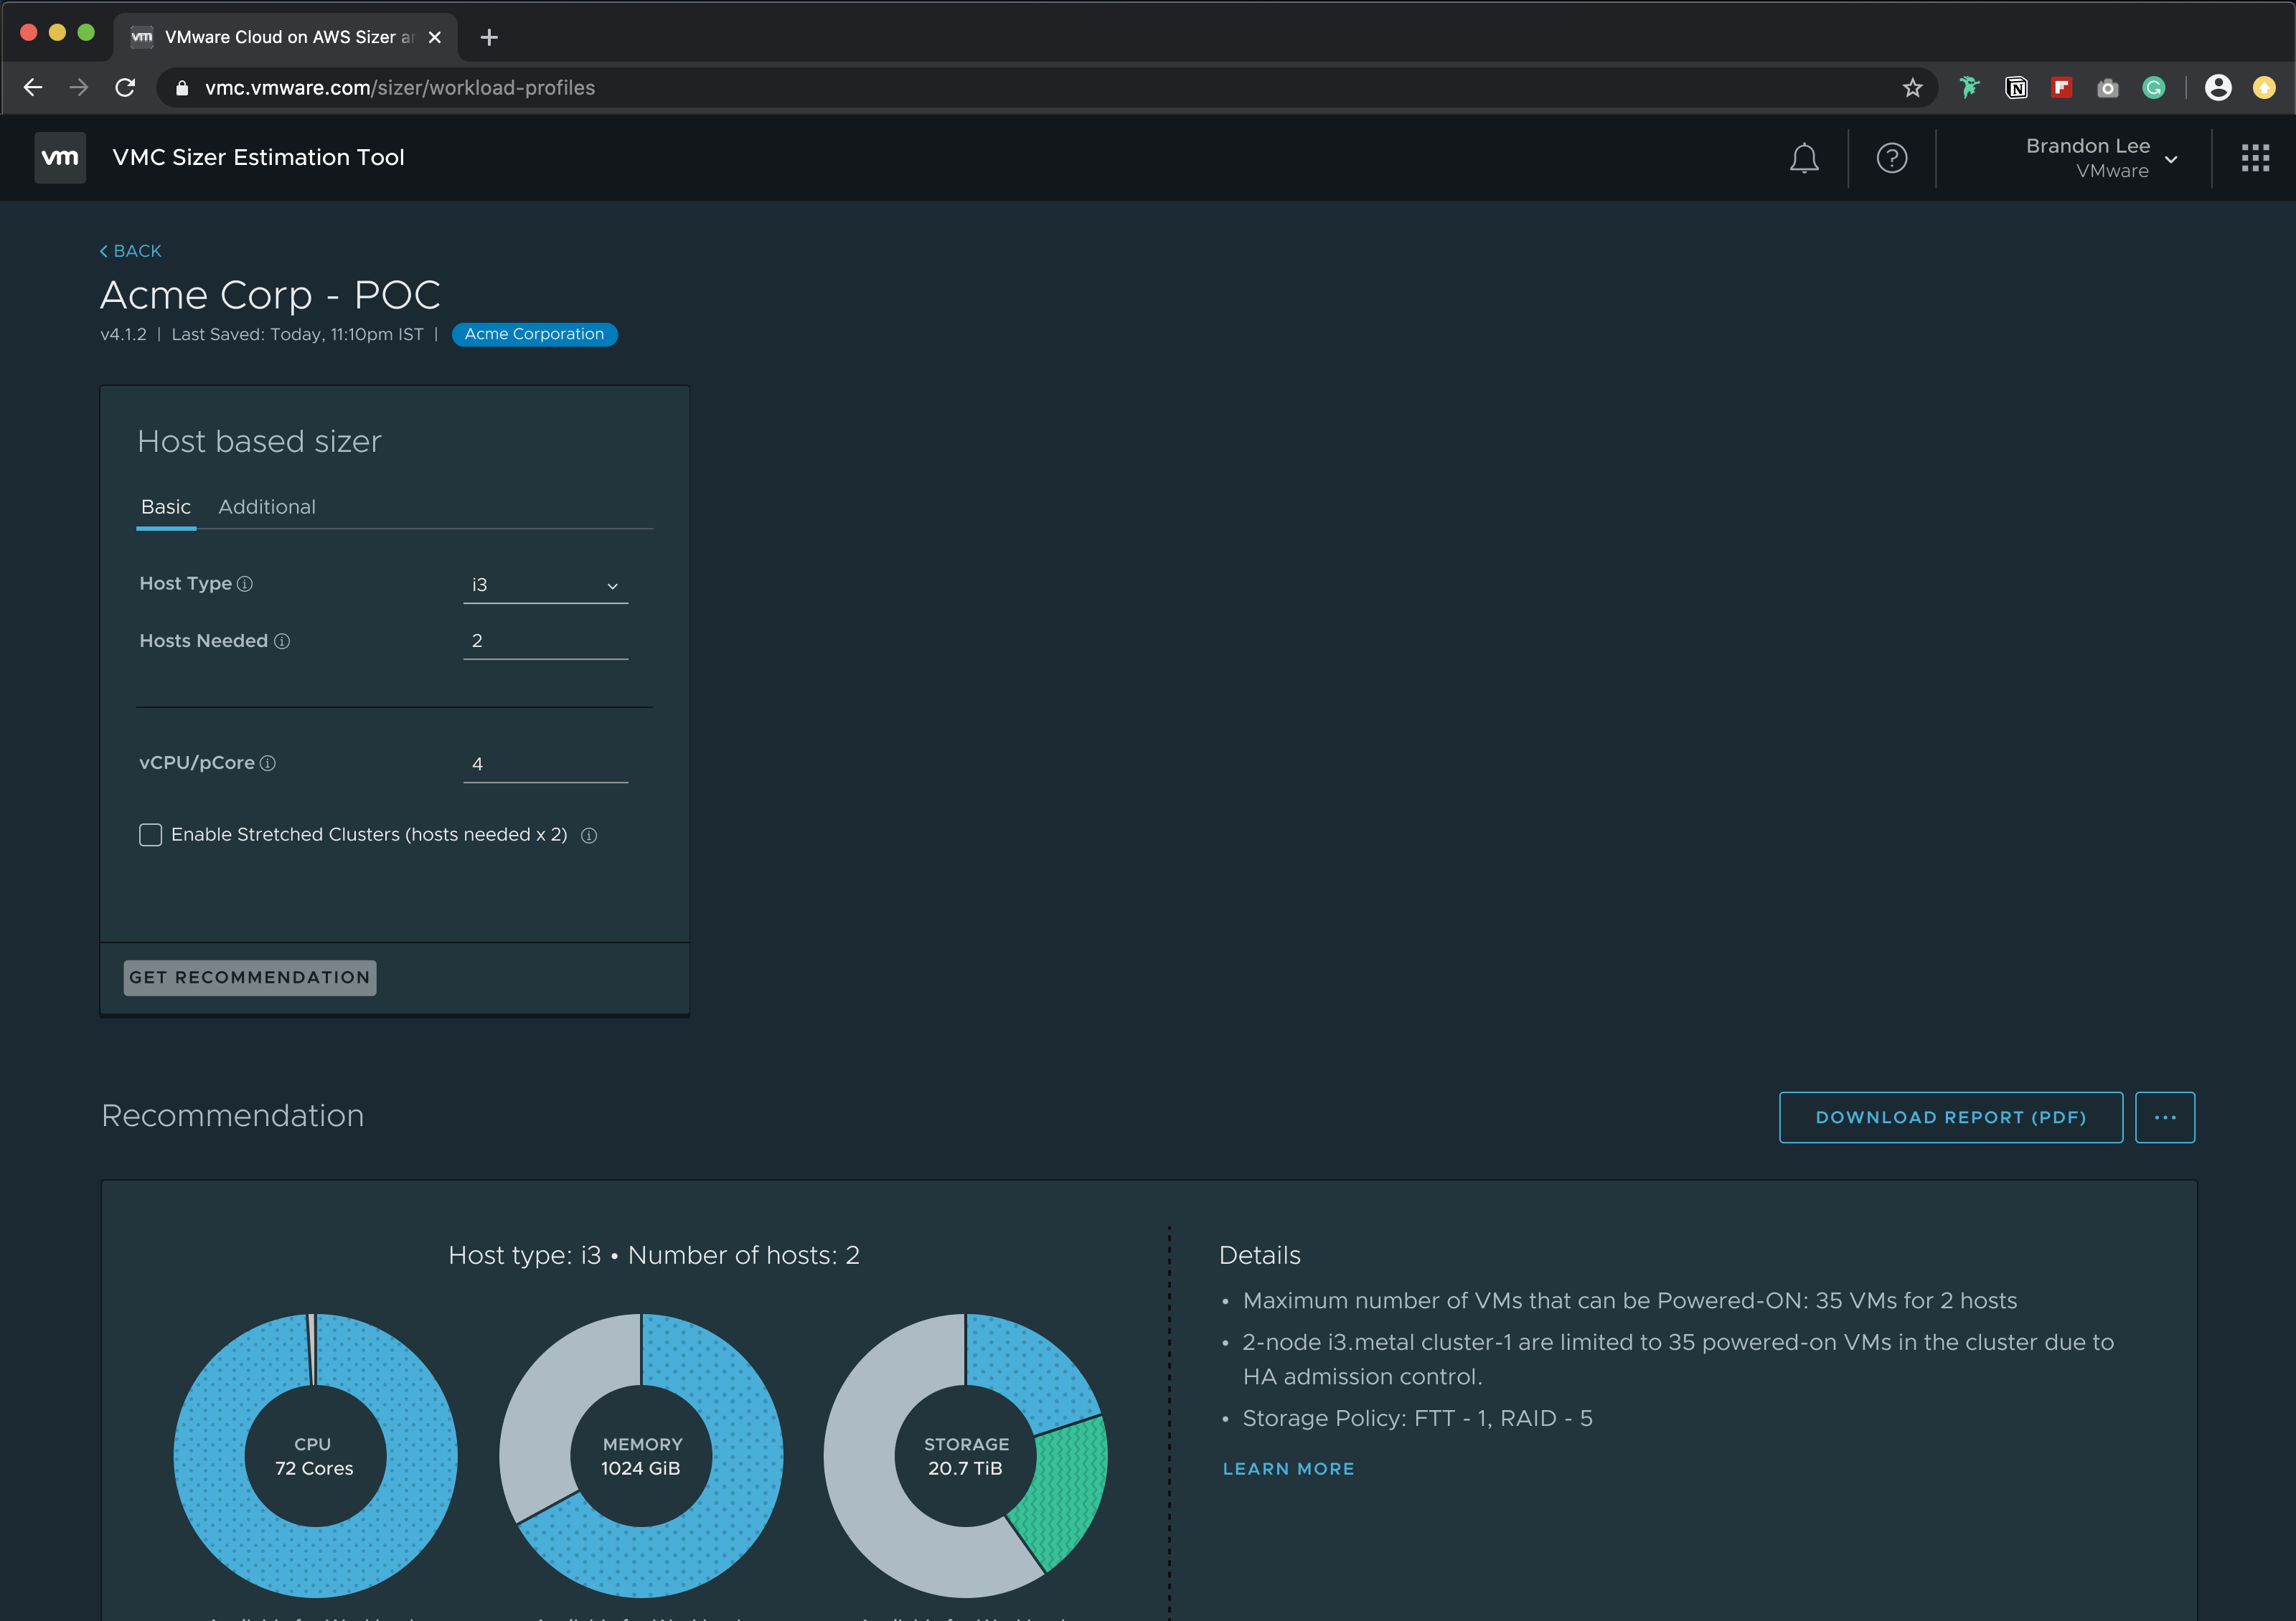This screenshot has width=2296, height=1621.
Task: Enable Stretched Clusters checkbox
Action: (x=150, y=834)
